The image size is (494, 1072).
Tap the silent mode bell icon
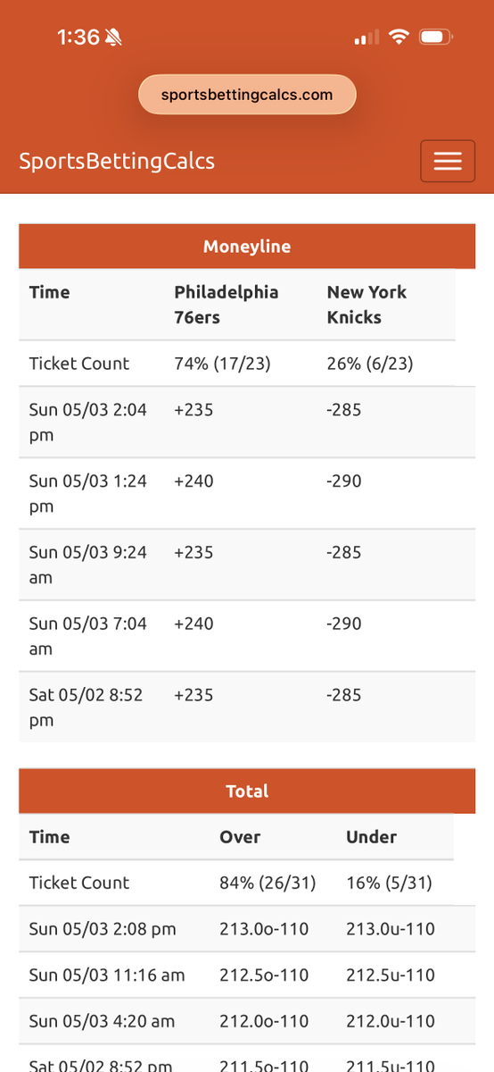[x=113, y=38]
